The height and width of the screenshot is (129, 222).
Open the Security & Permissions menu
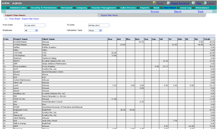coord(44,8)
